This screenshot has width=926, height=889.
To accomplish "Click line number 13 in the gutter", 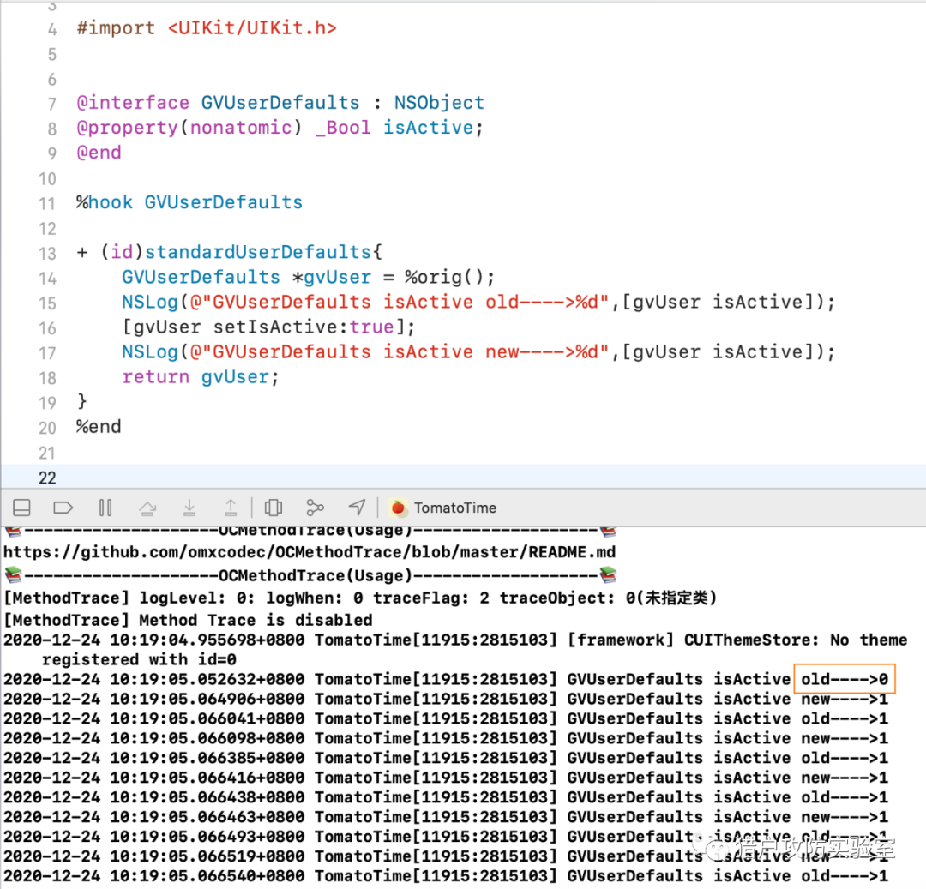I will tap(47, 254).
